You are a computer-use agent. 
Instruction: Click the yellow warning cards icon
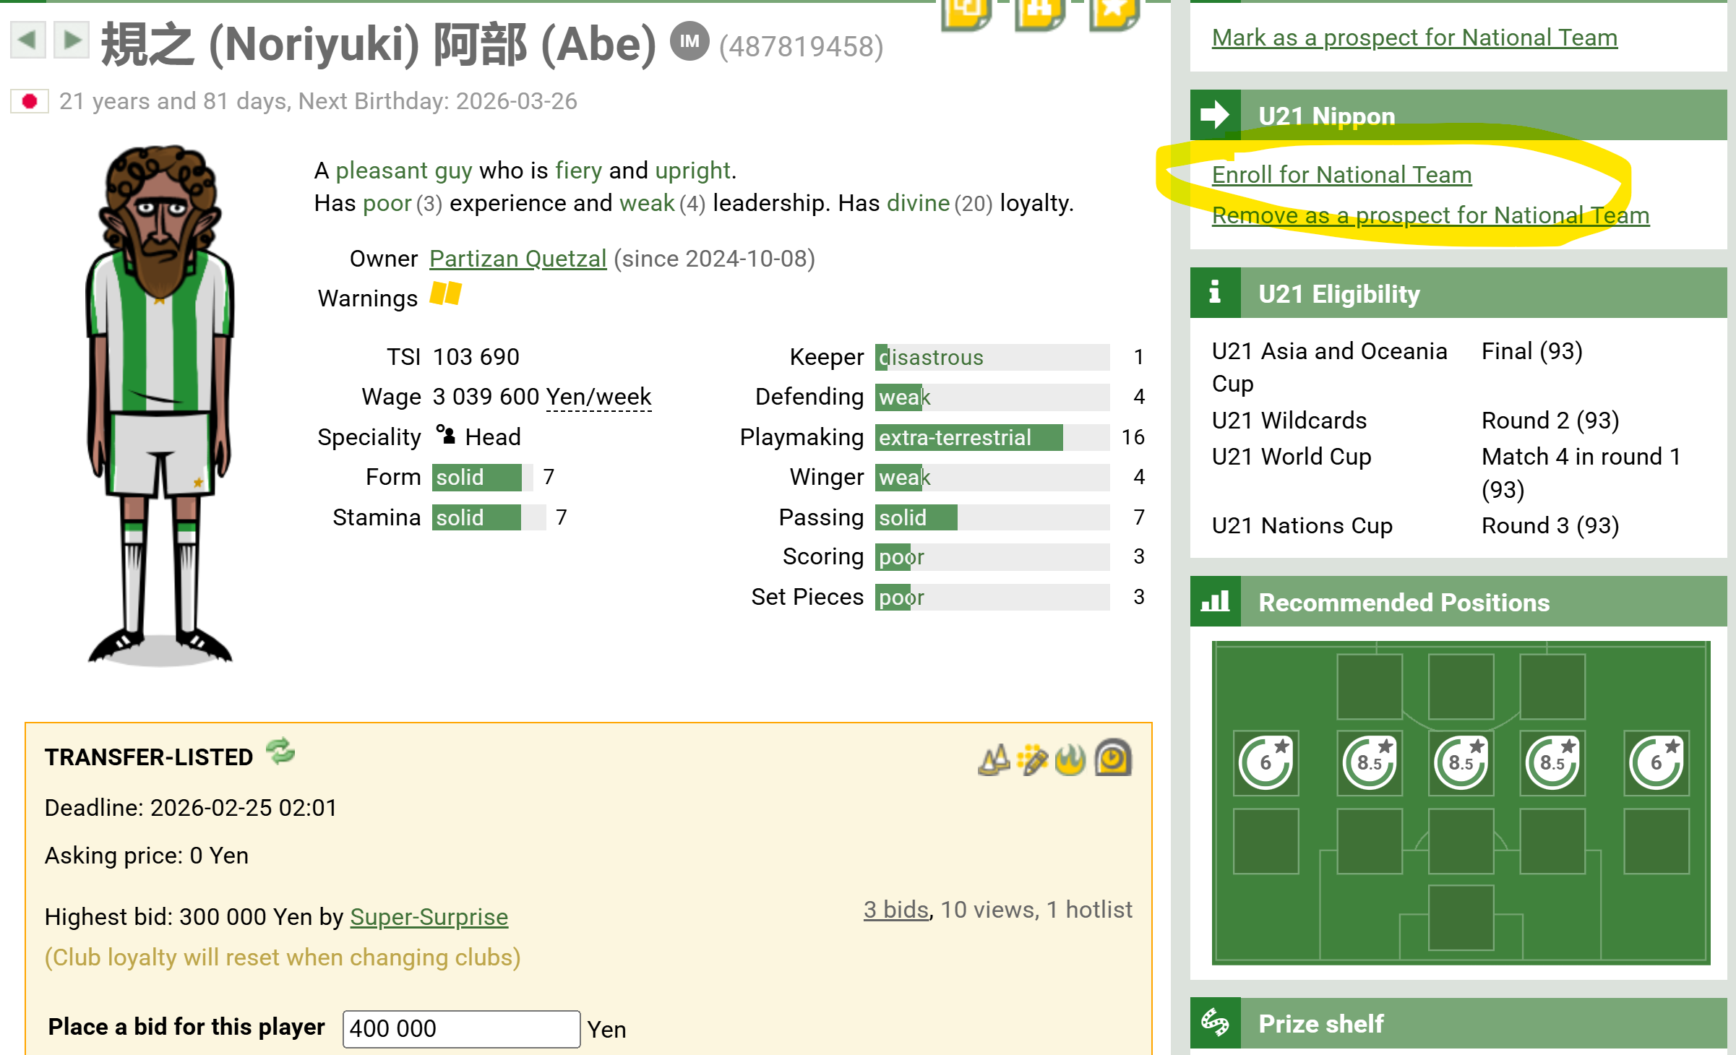click(445, 294)
